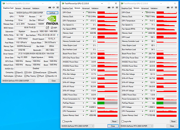
Task: Toggle the Vulkan checkbox
Action: 16,76
